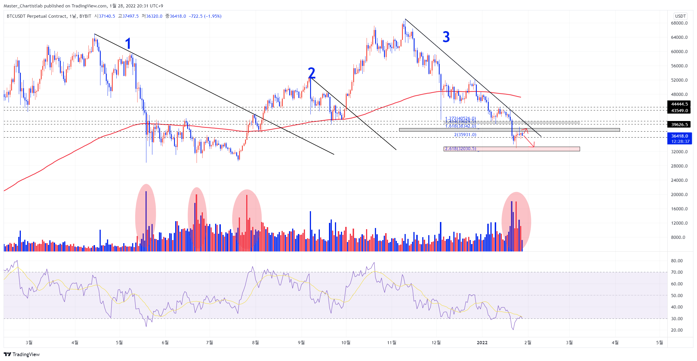This screenshot has width=697, height=361.
Task: Click the 2022 date axis label
Action: click(482, 342)
